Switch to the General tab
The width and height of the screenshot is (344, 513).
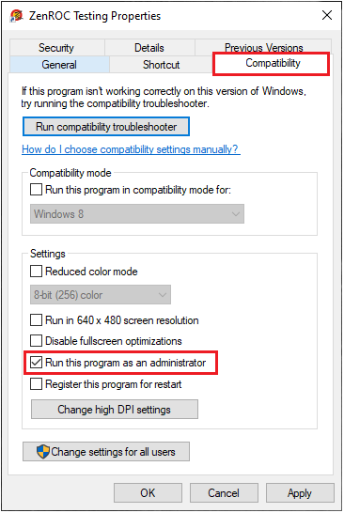coord(59,65)
